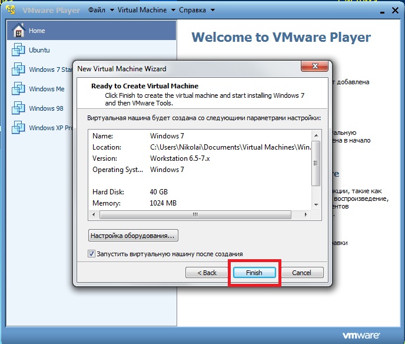
Task: Expand the Virtual Machine dropdown arrow
Action: (173, 10)
